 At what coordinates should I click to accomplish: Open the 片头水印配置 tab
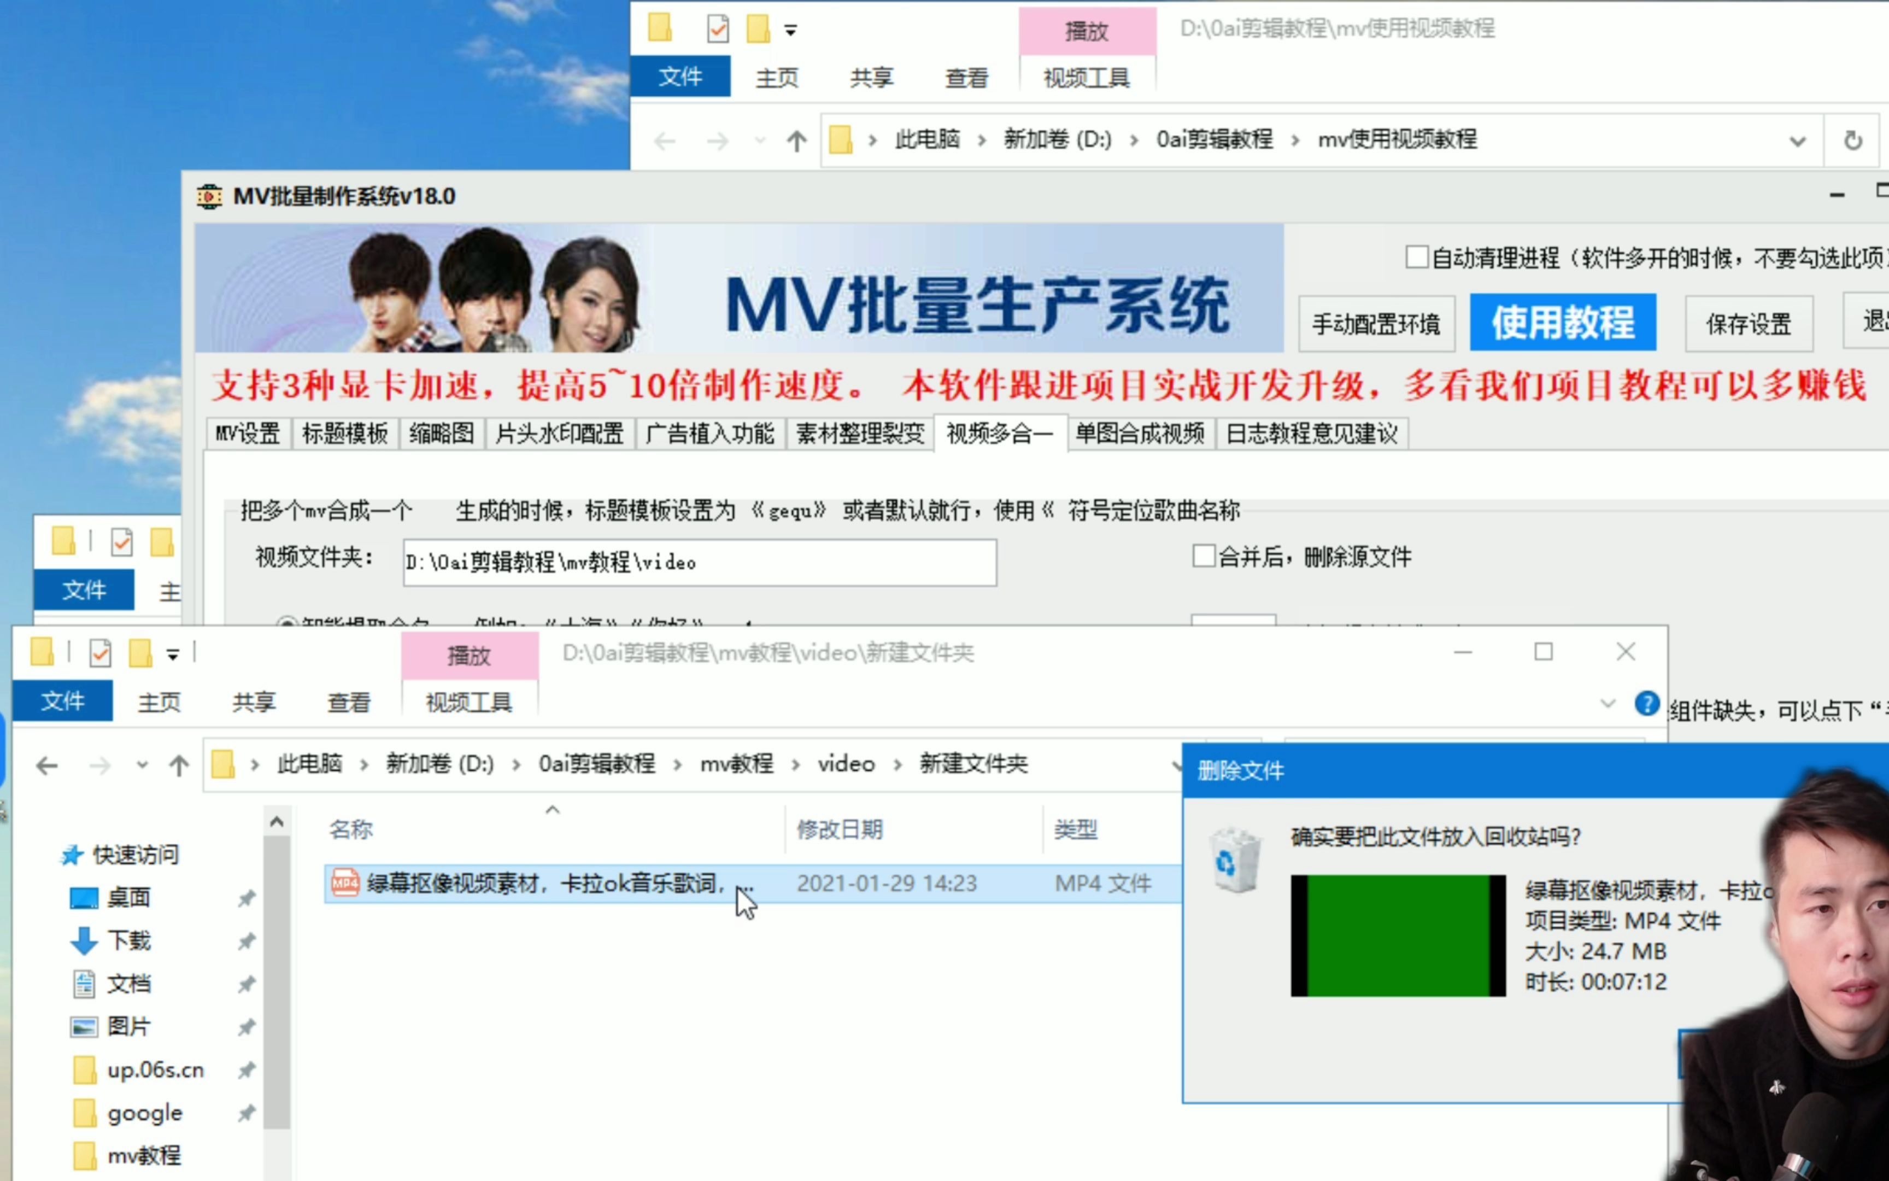pyautogui.click(x=560, y=434)
